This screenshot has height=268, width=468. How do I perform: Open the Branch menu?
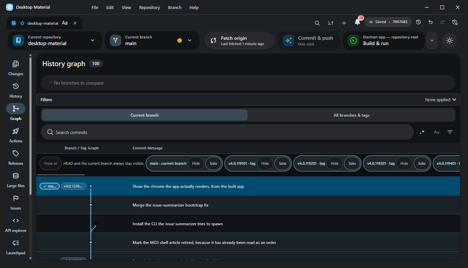click(x=175, y=7)
